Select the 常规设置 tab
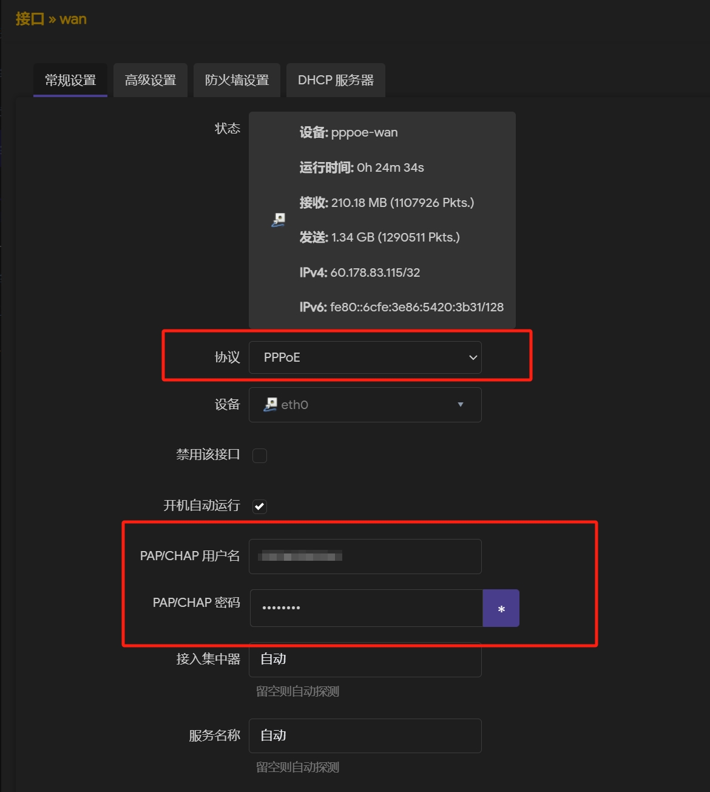The image size is (710, 792). (70, 80)
